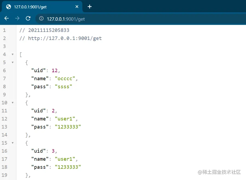This screenshot has width=246, height=180.
Task: Click the "user1" value on line 17
Action: point(65,159)
